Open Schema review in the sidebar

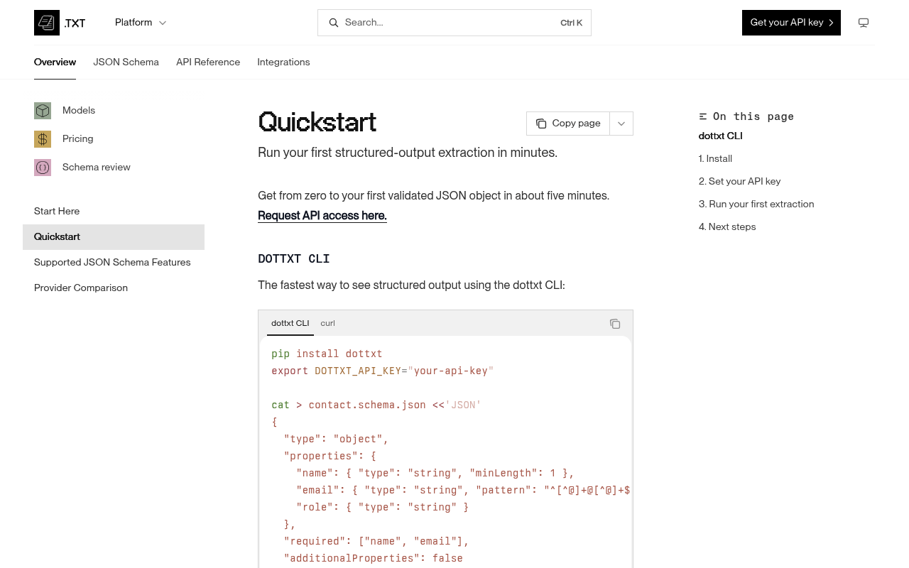tap(97, 168)
